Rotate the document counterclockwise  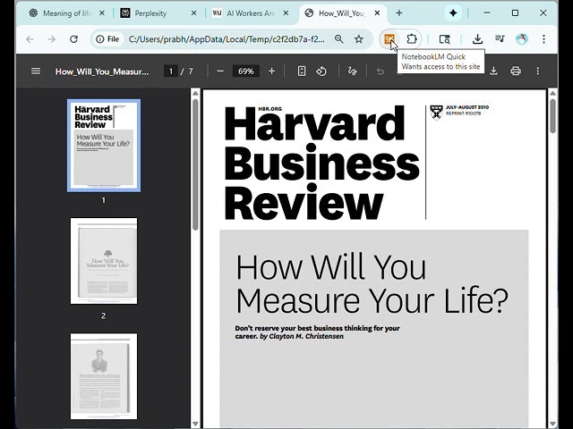point(321,71)
